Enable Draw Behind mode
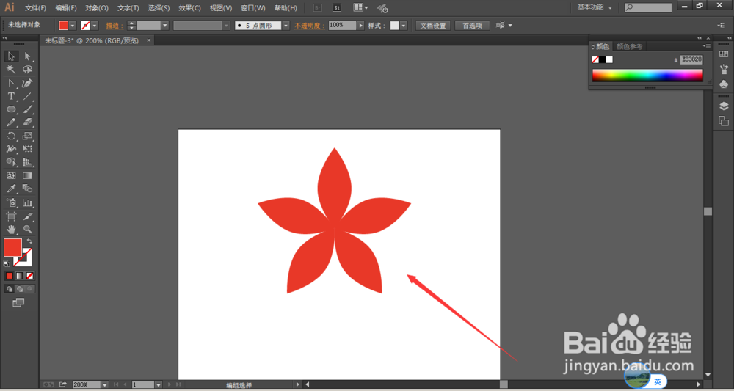 click(x=20, y=289)
